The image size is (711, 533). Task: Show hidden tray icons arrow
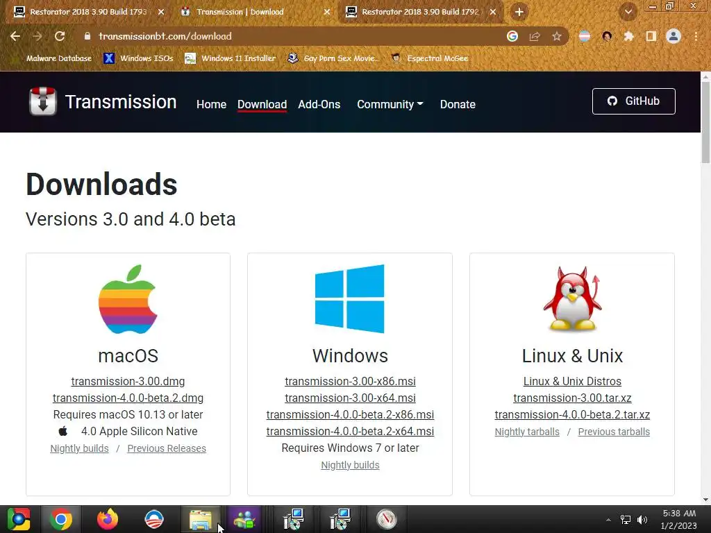coord(608,520)
